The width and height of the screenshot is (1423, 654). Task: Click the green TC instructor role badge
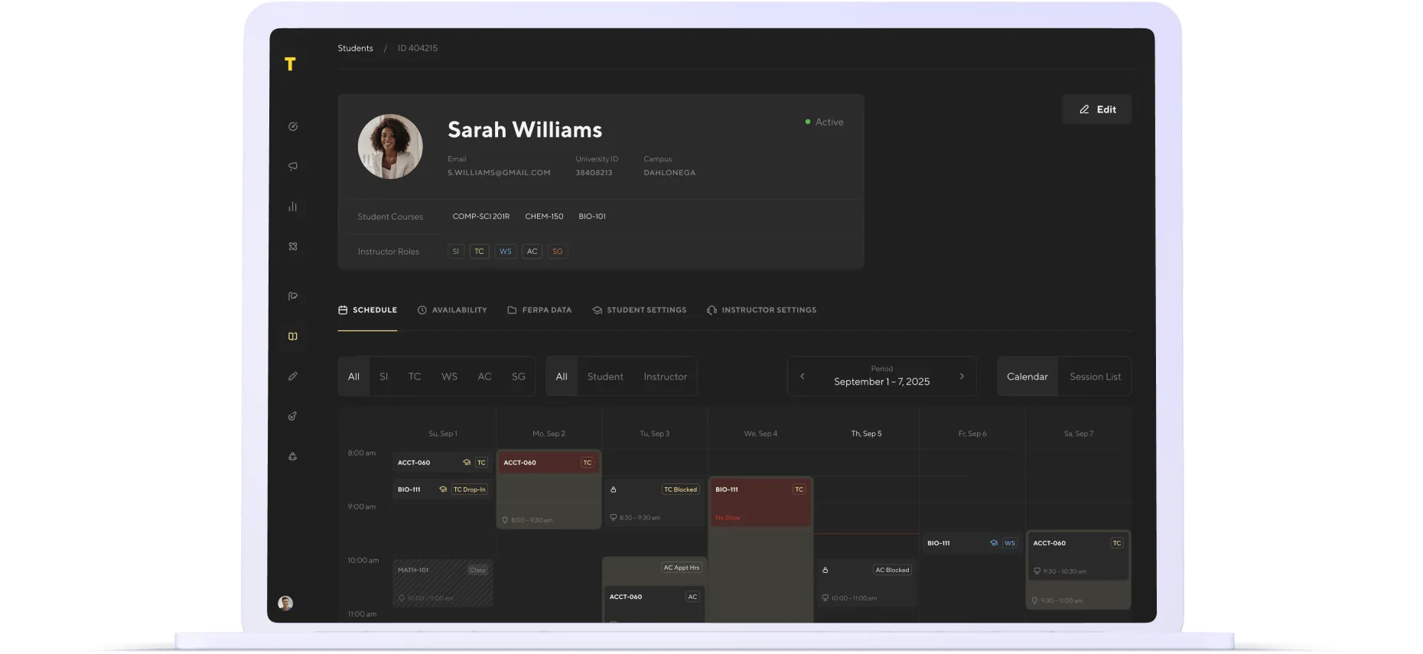coord(479,251)
